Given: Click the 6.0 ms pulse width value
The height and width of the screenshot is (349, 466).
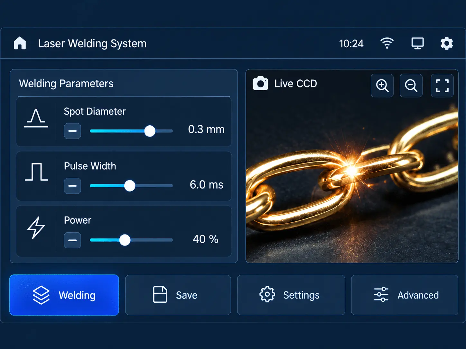Looking at the screenshot, I should 206,185.
